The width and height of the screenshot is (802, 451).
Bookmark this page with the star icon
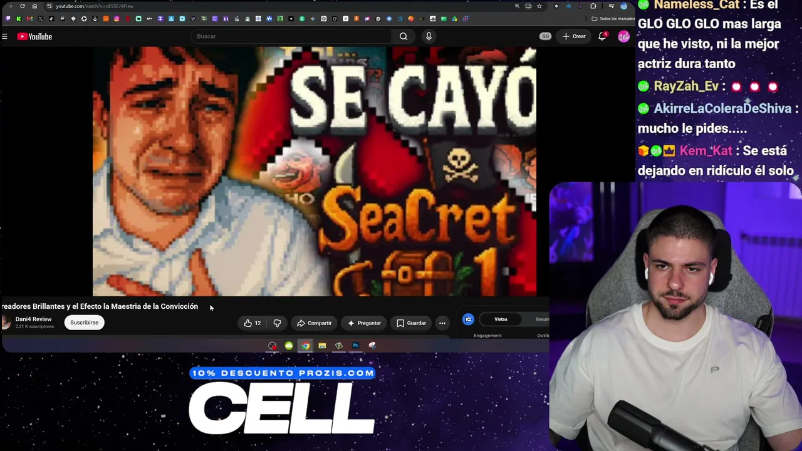click(539, 6)
